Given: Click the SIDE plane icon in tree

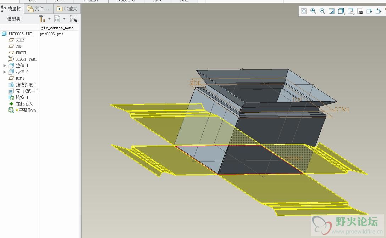Looking at the screenshot, I should 11,40.
